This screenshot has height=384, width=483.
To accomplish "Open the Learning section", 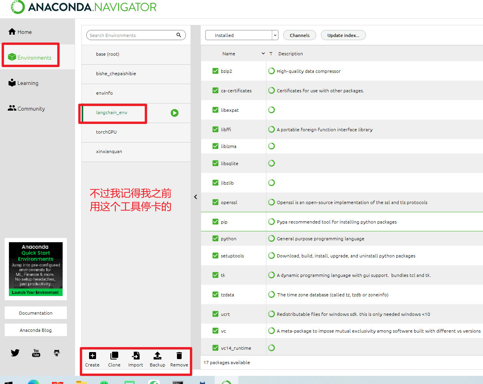I will tap(23, 83).
